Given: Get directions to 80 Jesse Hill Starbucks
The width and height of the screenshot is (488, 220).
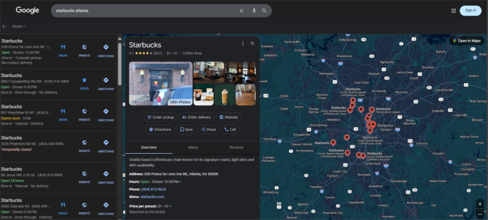Looking at the screenshot, I should tap(106, 177).
